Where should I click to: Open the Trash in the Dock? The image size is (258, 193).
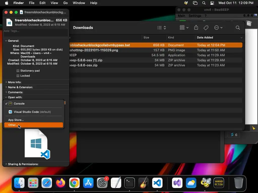[239, 183]
